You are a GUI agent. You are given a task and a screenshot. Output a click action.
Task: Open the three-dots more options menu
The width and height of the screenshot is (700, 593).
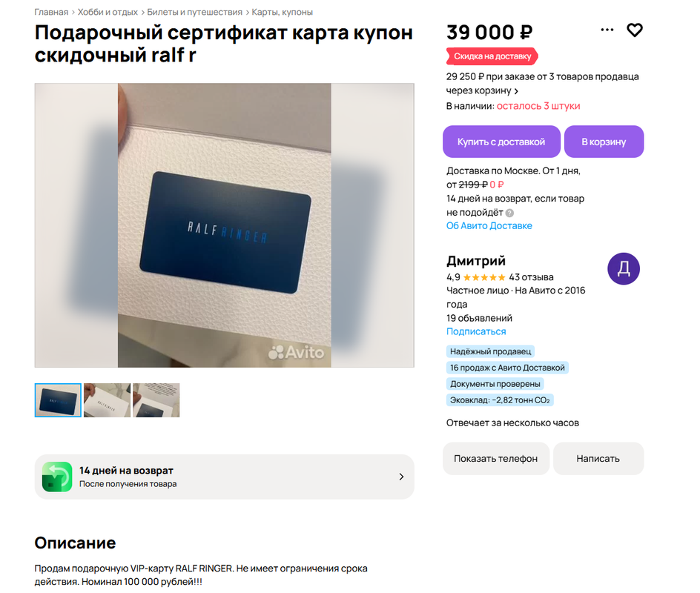click(x=607, y=30)
